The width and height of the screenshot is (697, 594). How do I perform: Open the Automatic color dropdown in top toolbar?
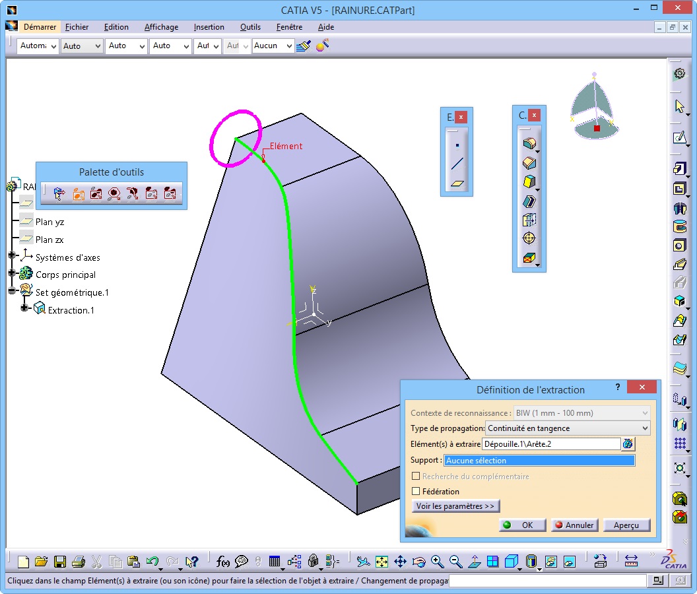coord(38,46)
